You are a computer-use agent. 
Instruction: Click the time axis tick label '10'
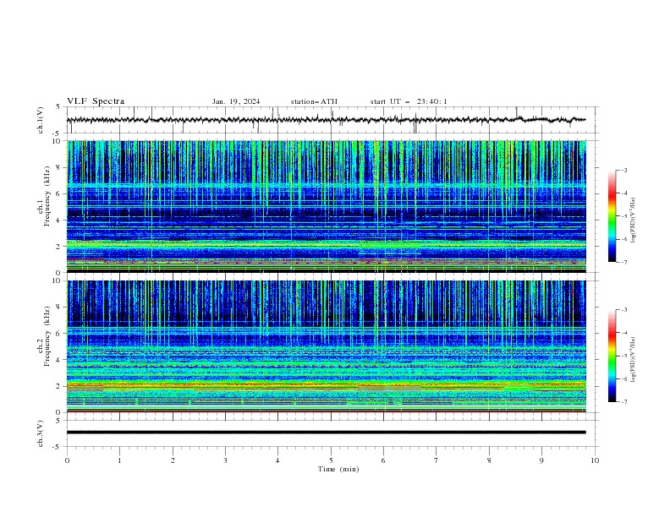[595, 460]
